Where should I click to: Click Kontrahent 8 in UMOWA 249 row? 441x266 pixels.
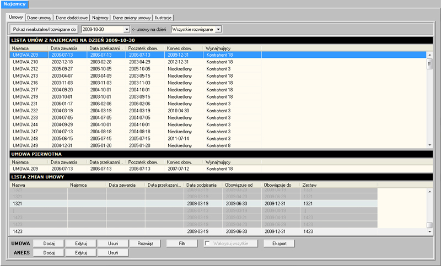pyautogui.click(x=218, y=145)
